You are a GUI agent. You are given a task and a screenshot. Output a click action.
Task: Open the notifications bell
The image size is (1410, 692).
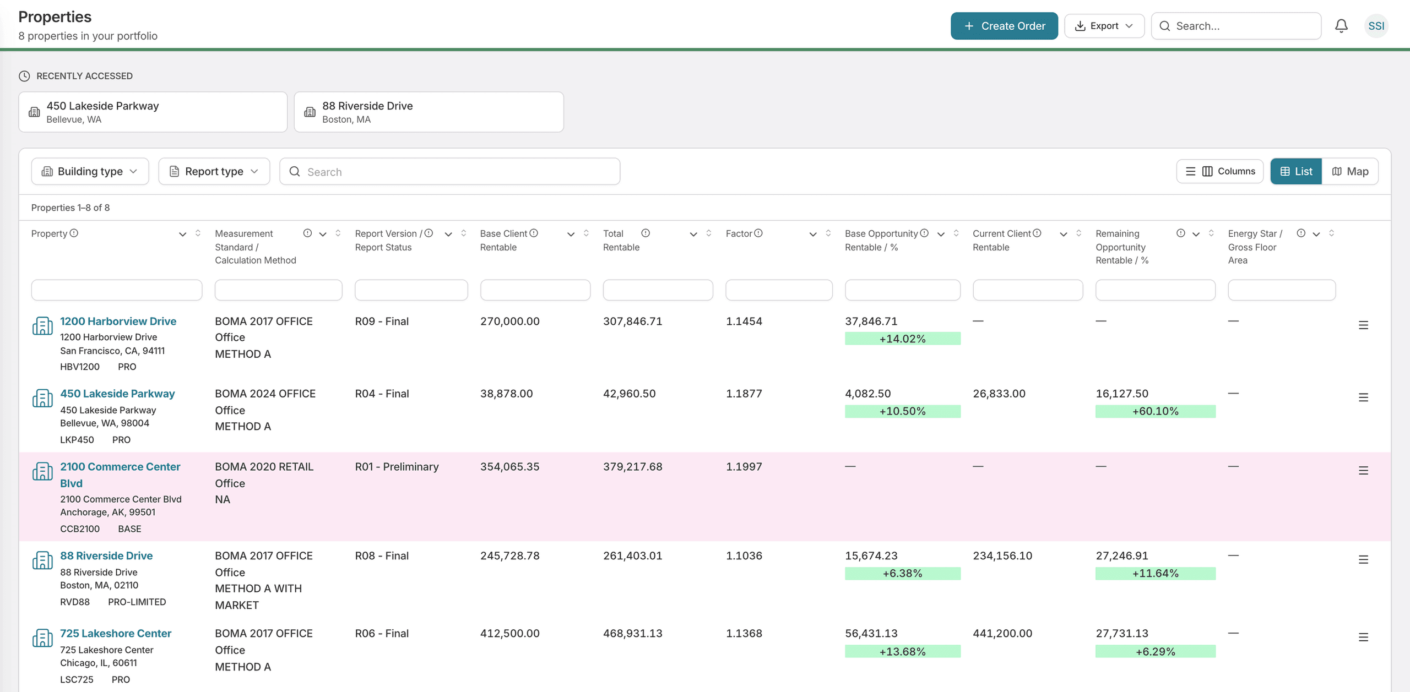[x=1341, y=26]
